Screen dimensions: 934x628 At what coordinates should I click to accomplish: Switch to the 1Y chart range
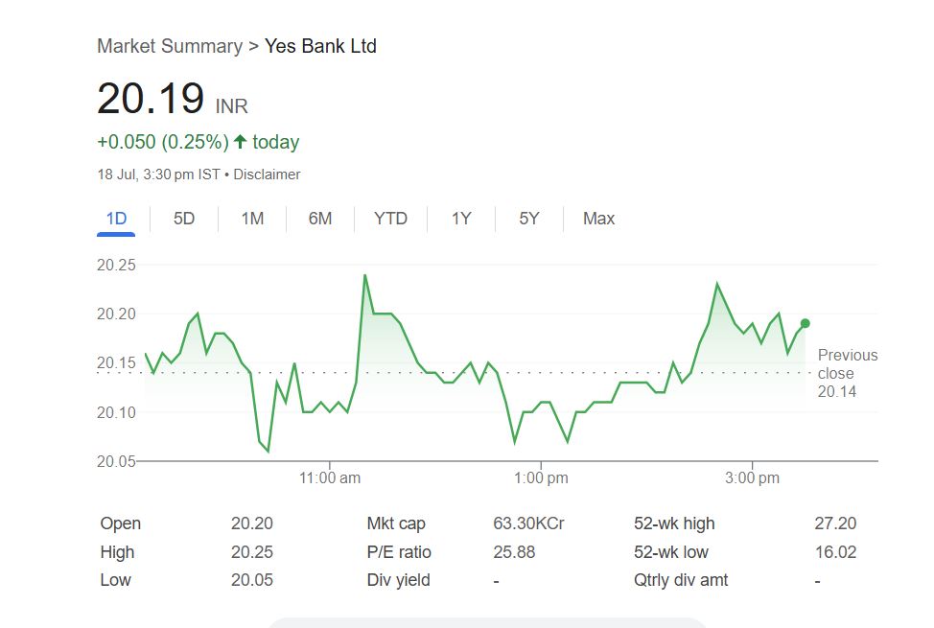pyautogui.click(x=461, y=219)
